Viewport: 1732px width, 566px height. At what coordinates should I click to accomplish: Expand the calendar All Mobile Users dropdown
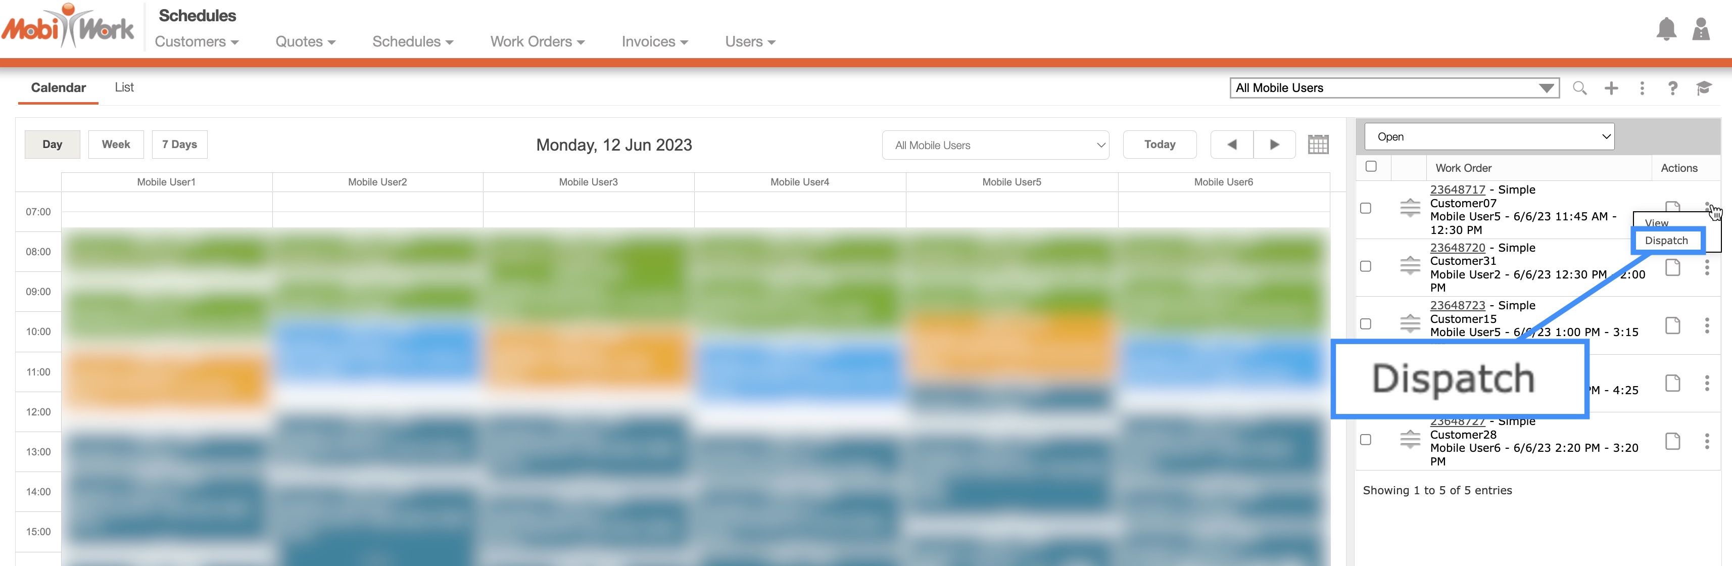click(x=995, y=145)
